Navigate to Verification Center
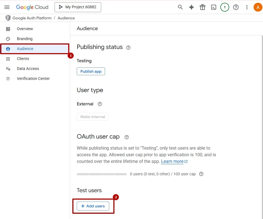Screen dimensions: 263x219 (33, 79)
